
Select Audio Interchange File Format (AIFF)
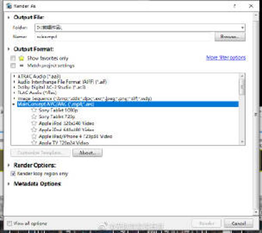coord(62,82)
